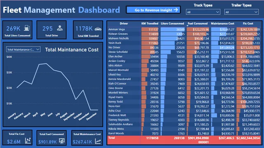
Task: Click the 269K Total Liters Consumed card value
Action: 13,28
